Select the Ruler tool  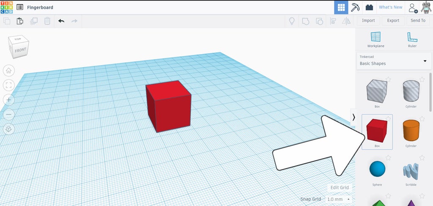[x=412, y=40]
